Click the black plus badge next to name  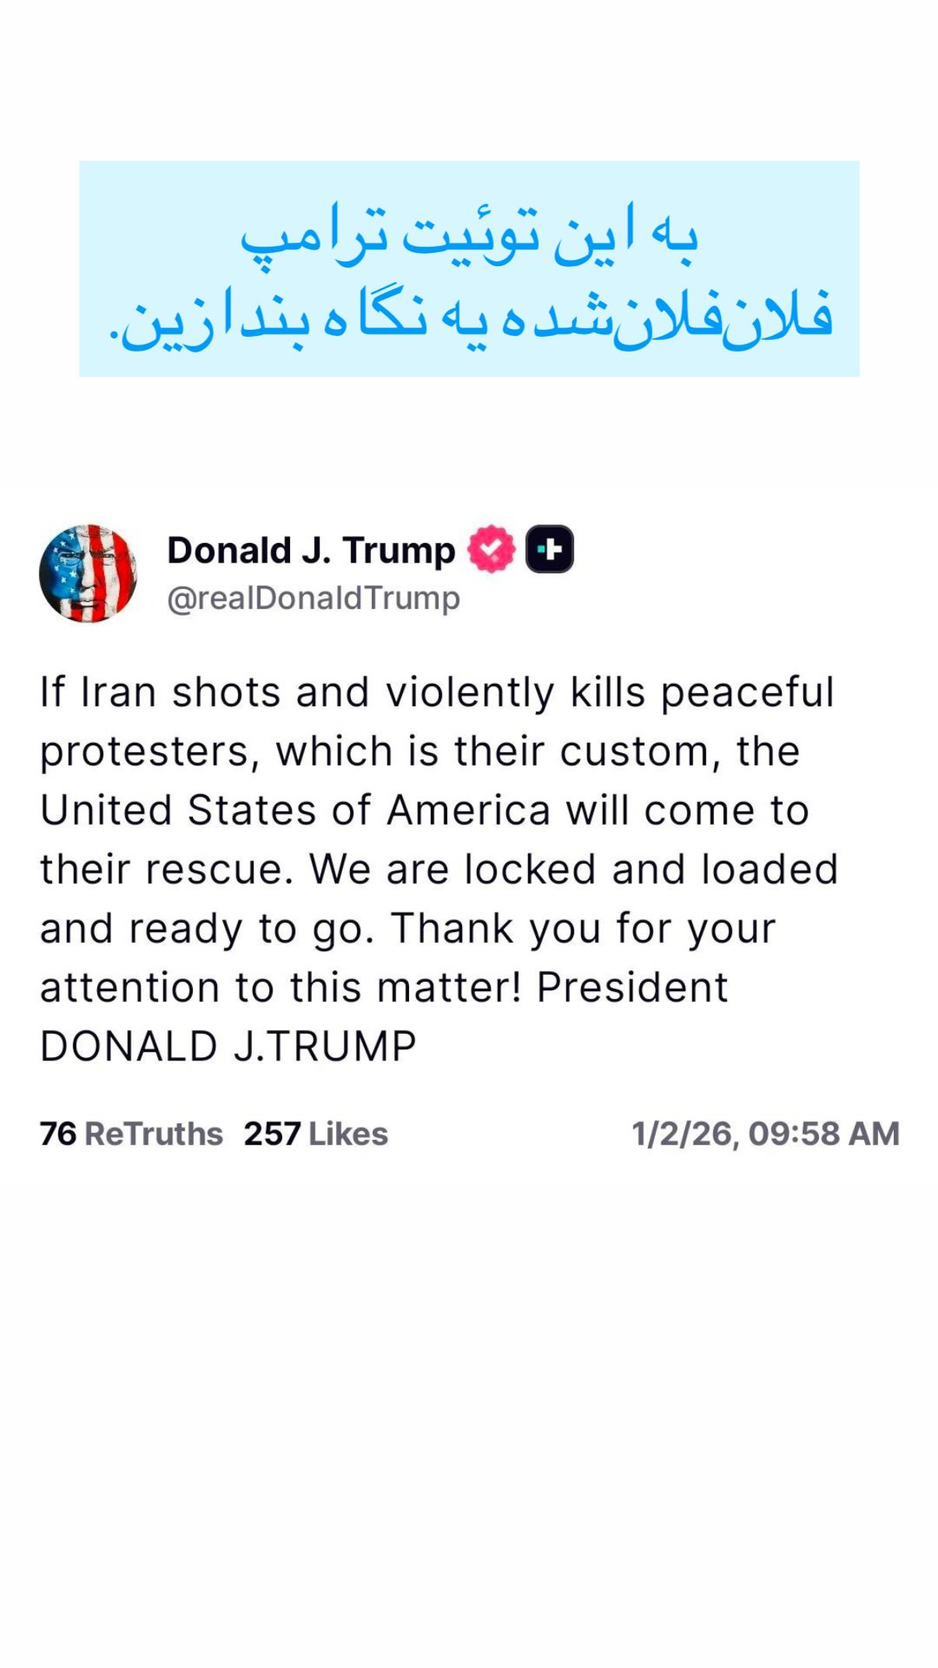(x=550, y=549)
